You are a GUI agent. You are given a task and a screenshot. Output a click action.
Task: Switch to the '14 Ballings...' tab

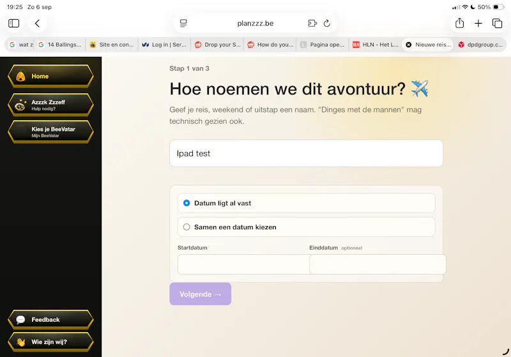pyautogui.click(x=60, y=45)
